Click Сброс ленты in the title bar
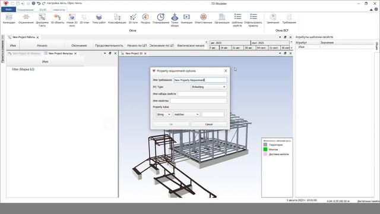The width and height of the screenshot is (380, 214). pos(74,3)
